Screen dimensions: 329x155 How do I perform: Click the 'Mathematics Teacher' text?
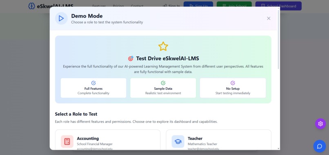click(202, 144)
